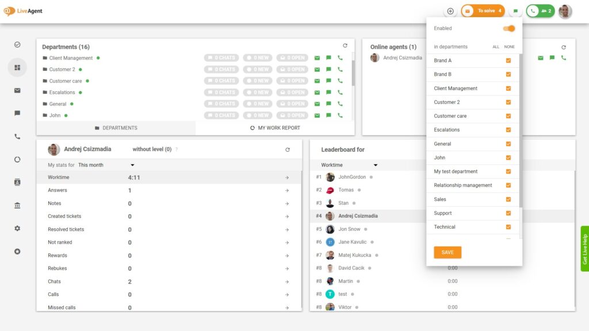Uncheck the Brand A department checkbox
Image resolution: width=589 pixels, height=331 pixels.
point(508,60)
